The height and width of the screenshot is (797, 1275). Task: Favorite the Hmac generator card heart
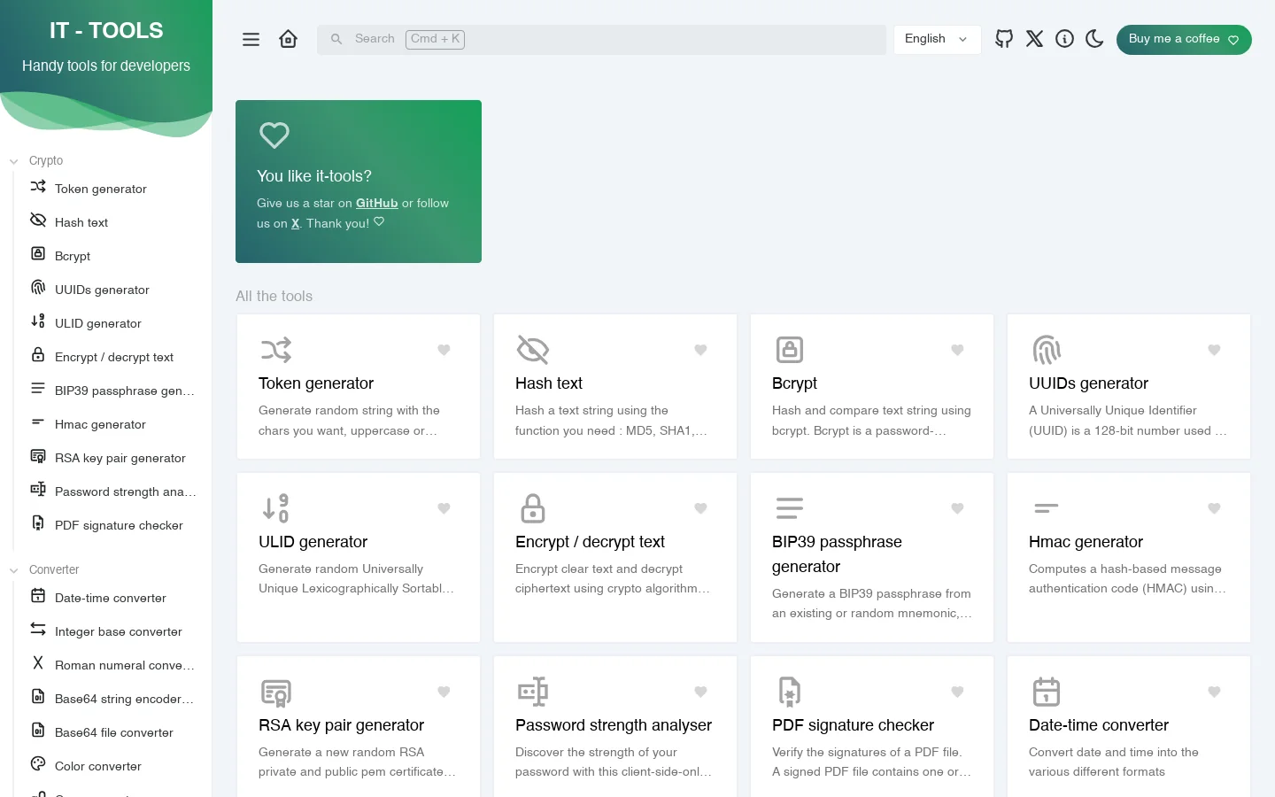point(1215,508)
